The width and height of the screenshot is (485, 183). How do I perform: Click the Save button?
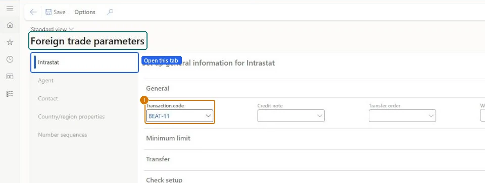(x=56, y=12)
